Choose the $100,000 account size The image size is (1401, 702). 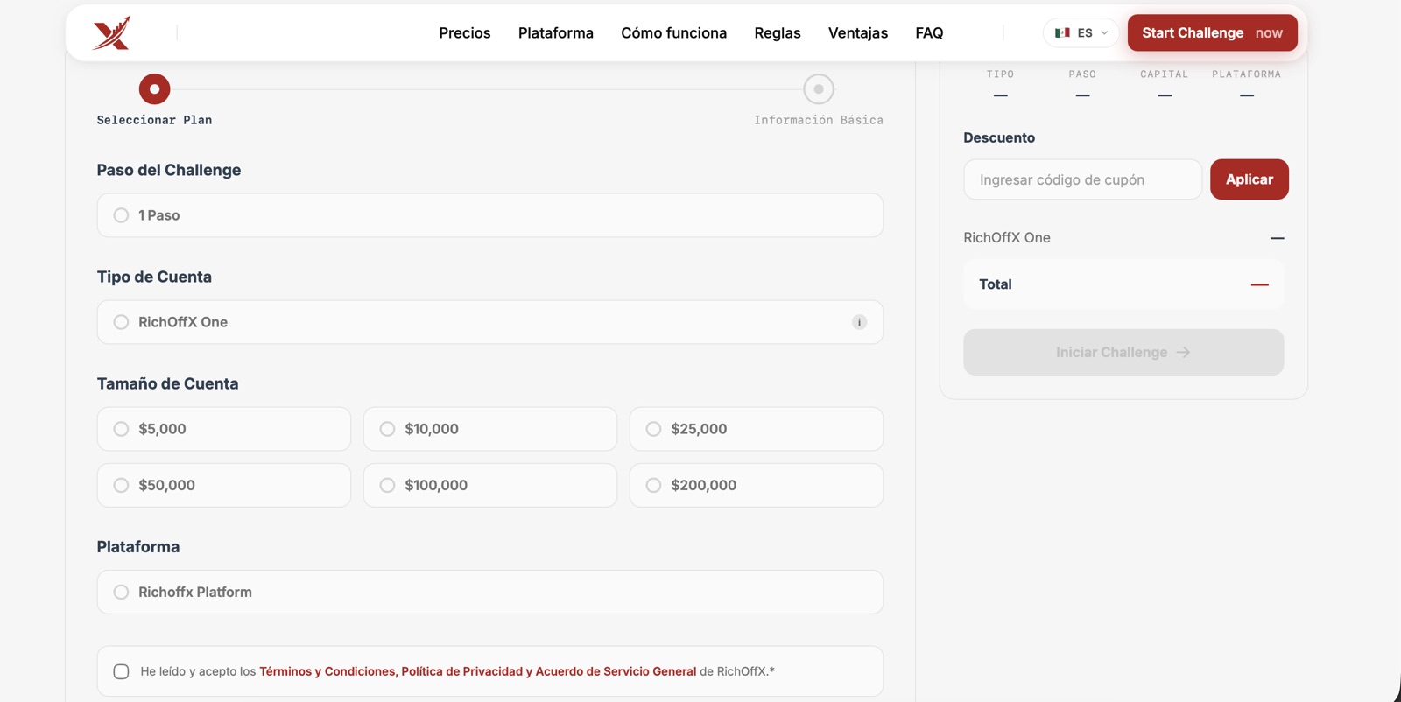pyautogui.click(x=490, y=485)
